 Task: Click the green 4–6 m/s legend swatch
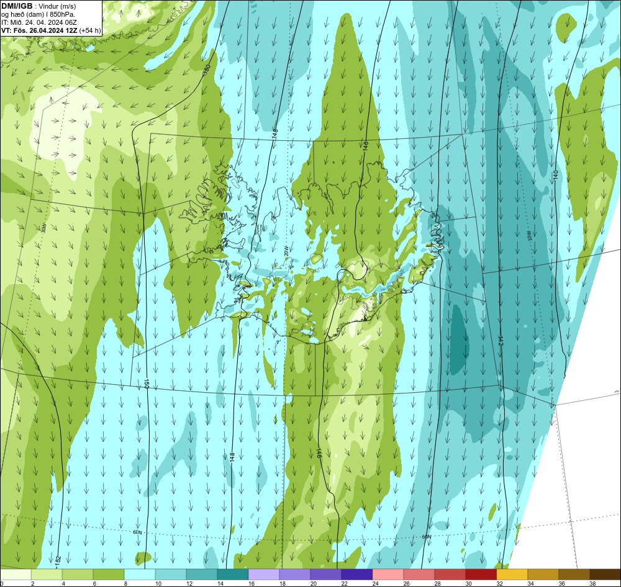point(78,575)
